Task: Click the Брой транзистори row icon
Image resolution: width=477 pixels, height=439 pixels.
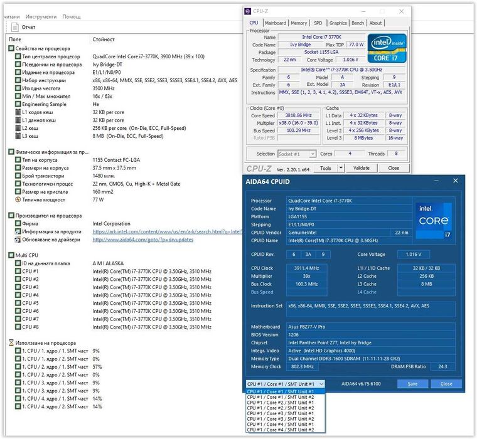Action: tap(18, 176)
